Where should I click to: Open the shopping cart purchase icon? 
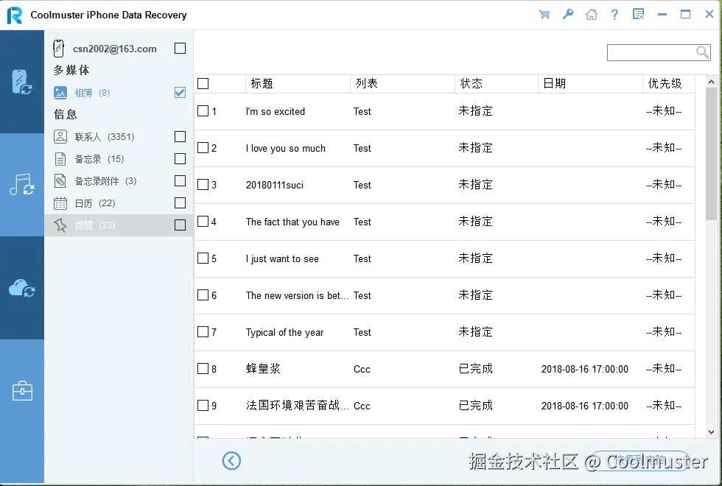point(544,14)
